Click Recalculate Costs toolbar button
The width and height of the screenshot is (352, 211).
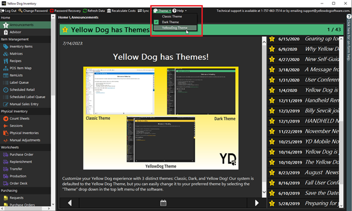coord(121,11)
